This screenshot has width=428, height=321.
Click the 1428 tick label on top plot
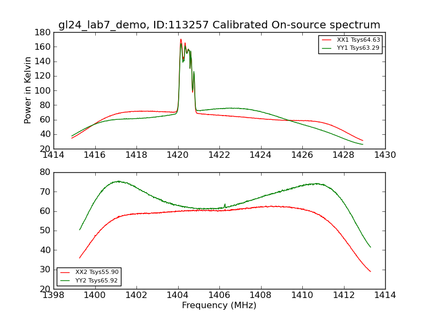(x=343, y=155)
